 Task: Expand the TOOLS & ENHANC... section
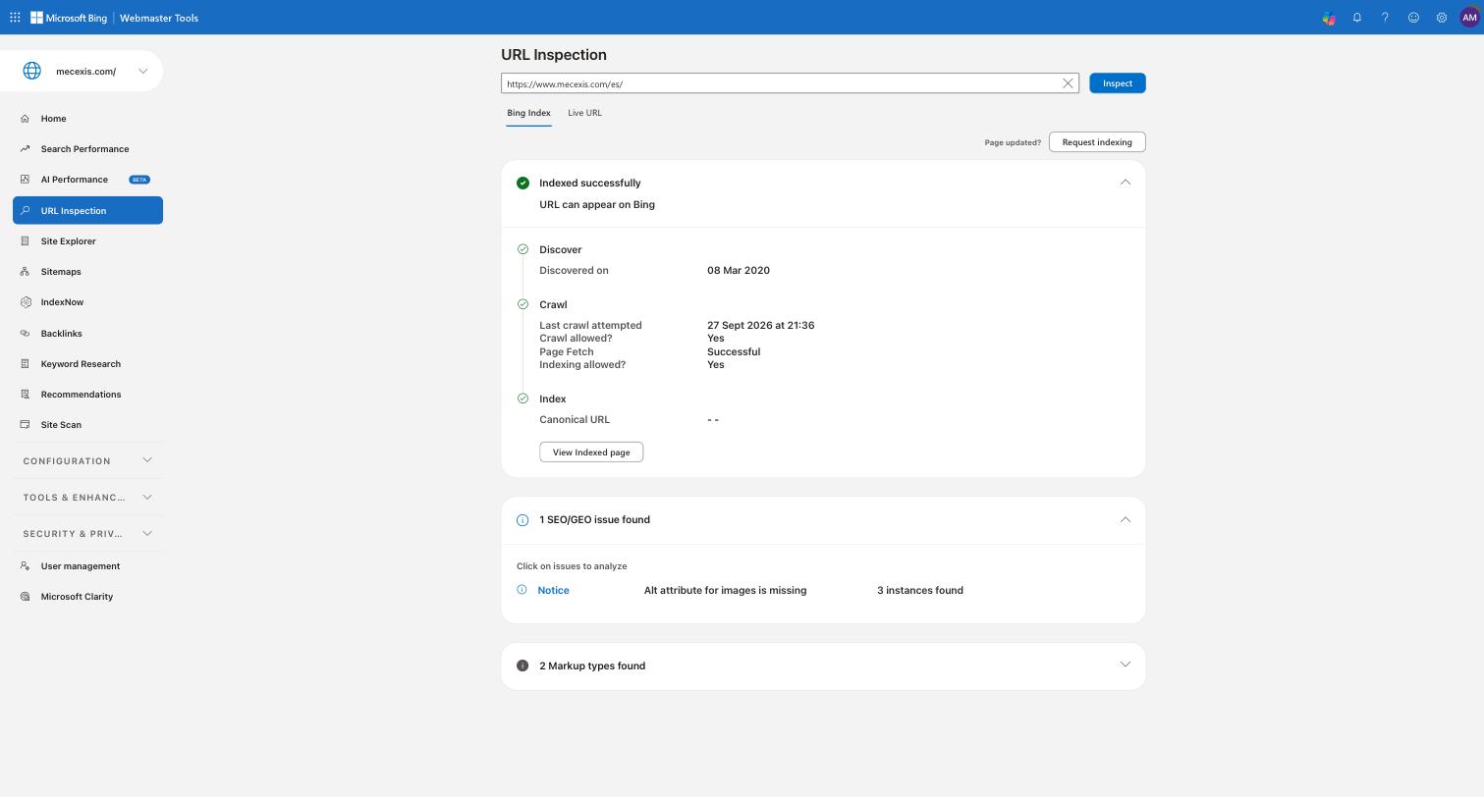coord(87,497)
